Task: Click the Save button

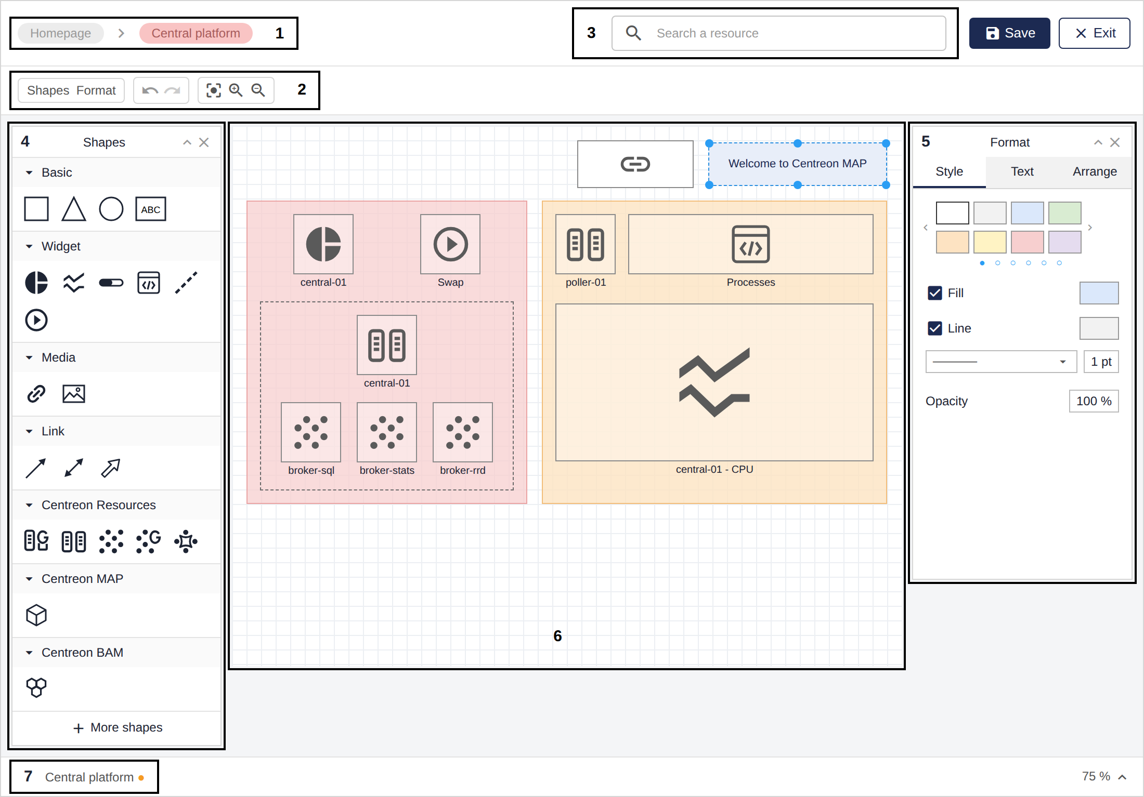Action: [1009, 33]
